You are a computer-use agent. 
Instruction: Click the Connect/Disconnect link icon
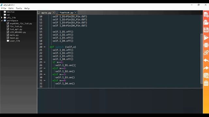pos(206,53)
